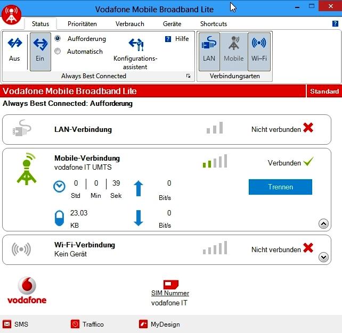
Task: Turn Always Best Connected off with Aus
Action: [x=14, y=49]
